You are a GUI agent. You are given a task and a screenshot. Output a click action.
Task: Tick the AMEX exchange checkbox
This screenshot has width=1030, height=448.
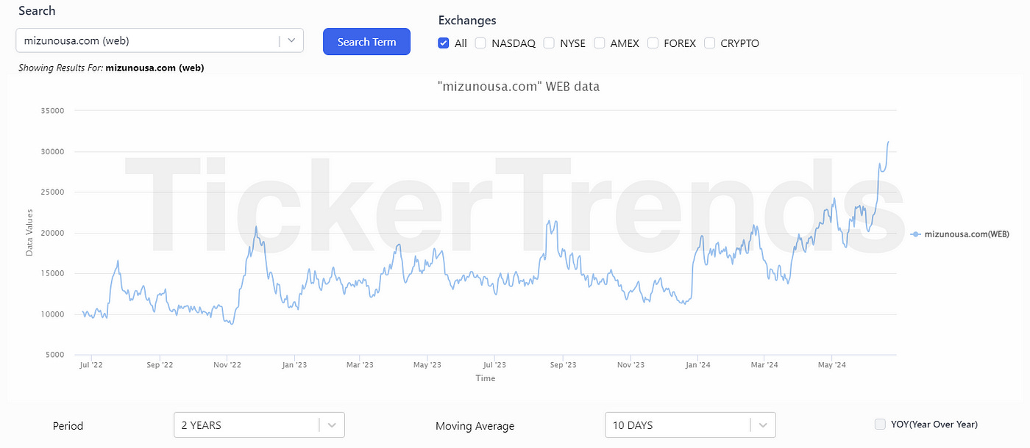[x=600, y=43]
